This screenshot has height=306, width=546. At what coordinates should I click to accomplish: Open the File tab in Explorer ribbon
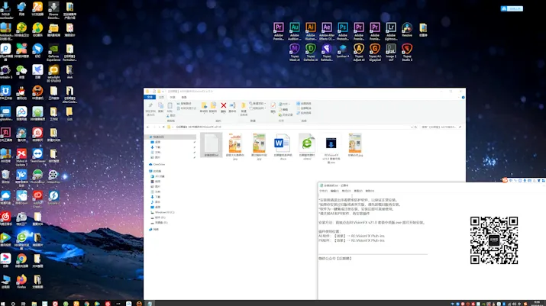tap(150, 97)
